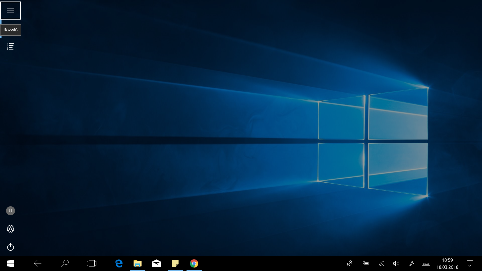Open Google Chrome from taskbar
The height and width of the screenshot is (271, 482).
[194, 263]
